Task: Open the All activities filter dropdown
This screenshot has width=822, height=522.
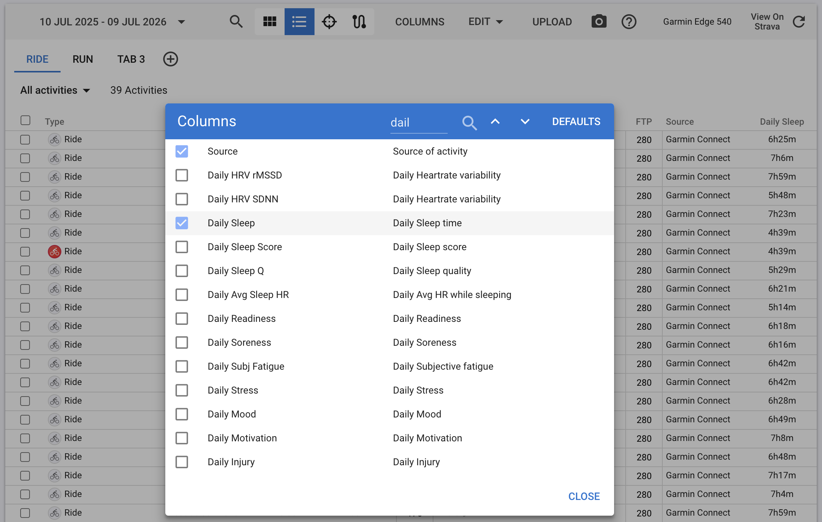Action: (x=55, y=90)
